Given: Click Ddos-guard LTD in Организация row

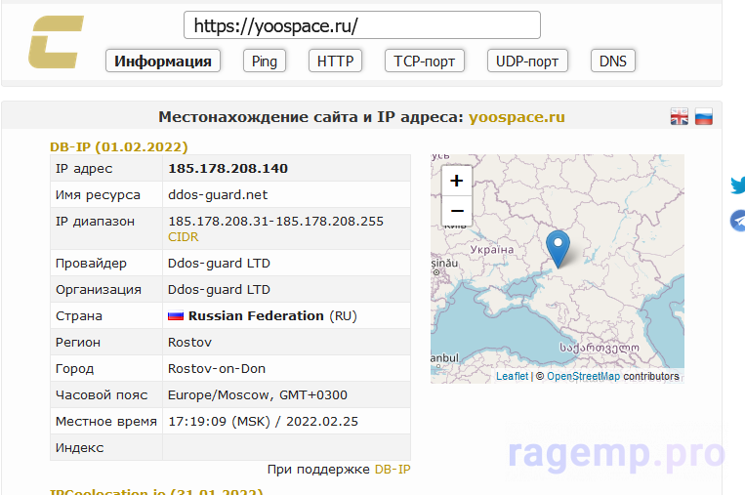Looking at the screenshot, I should click(x=219, y=290).
